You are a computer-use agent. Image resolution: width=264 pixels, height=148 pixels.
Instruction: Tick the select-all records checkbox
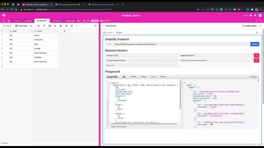(x=2, y=31)
